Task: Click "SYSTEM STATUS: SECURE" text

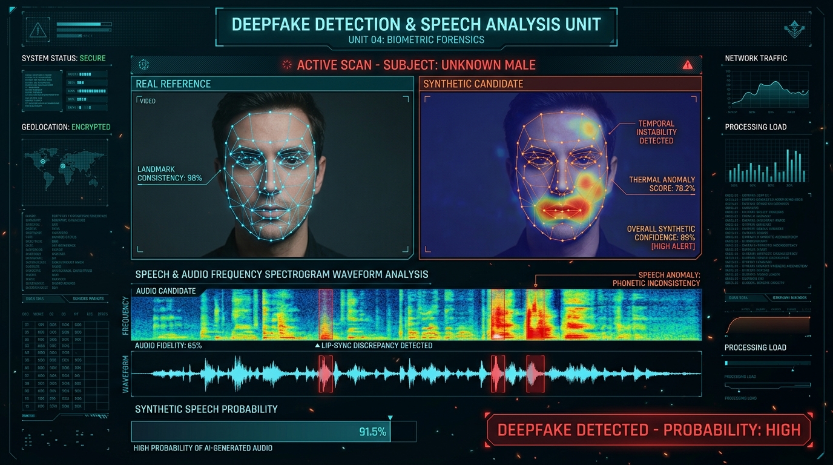Action: click(x=64, y=58)
